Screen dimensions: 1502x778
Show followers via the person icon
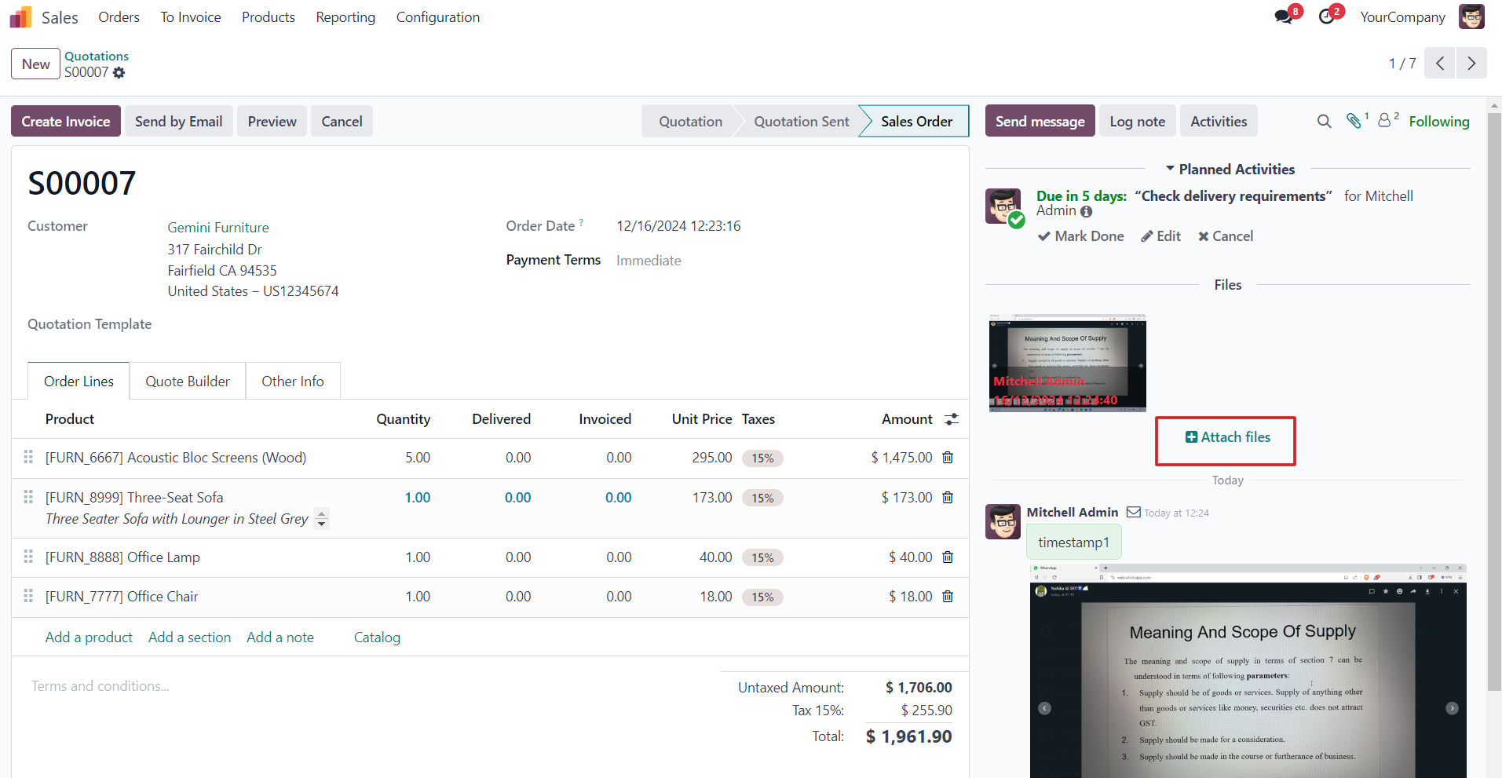point(1385,120)
